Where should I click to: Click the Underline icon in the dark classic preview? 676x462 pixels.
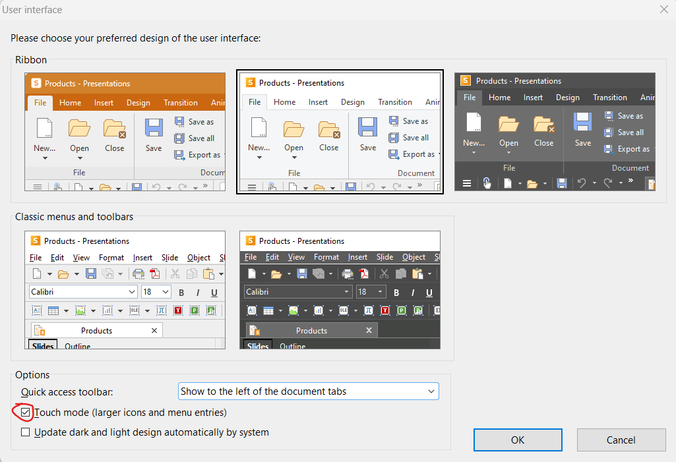pyautogui.click(x=429, y=293)
